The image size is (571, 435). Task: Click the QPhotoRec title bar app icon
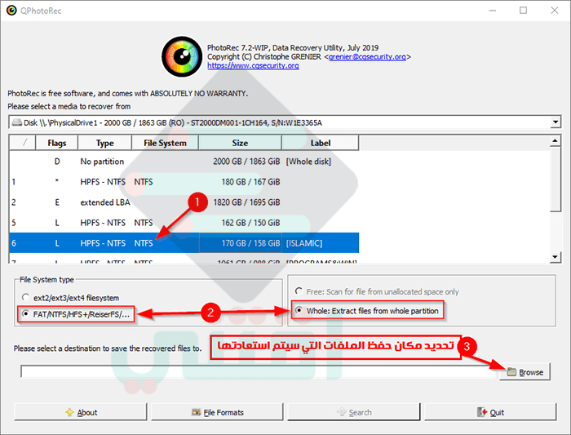pyautogui.click(x=11, y=11)
